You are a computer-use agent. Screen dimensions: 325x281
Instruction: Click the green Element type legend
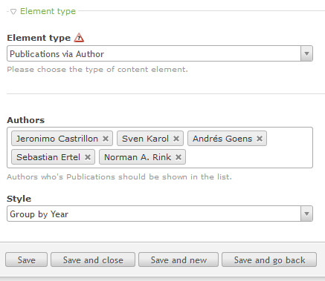click(48, 11)
